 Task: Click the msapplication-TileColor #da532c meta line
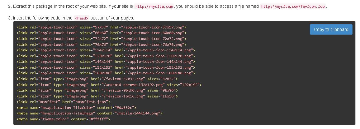coord(76,108)
